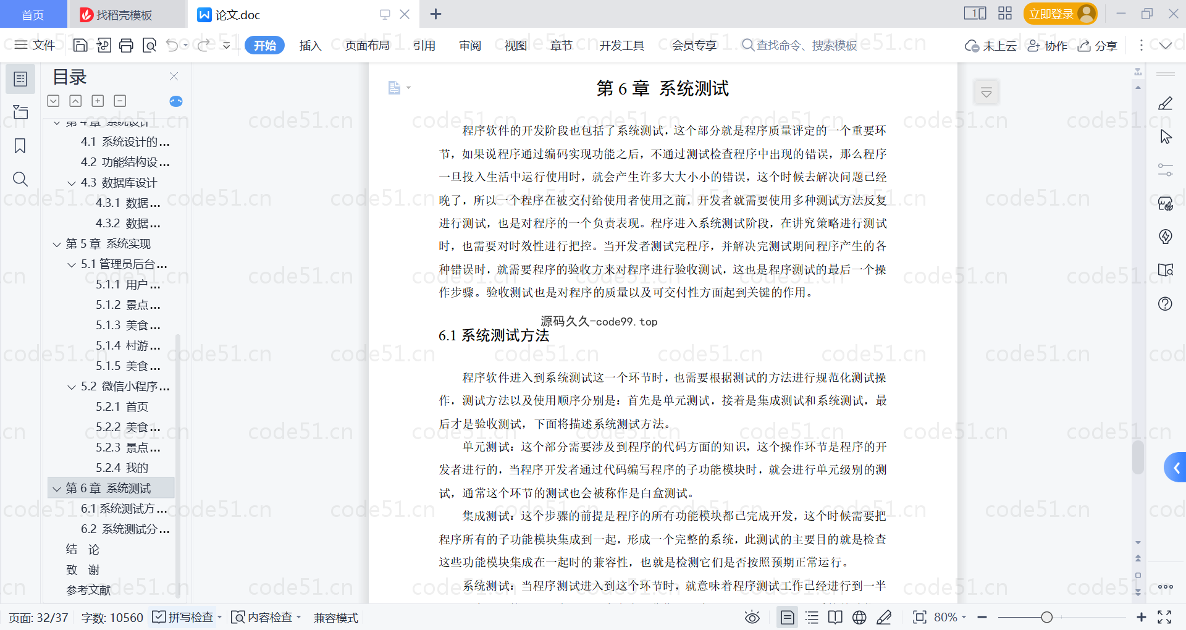
Task: Switch to the 视图 ribbon tab
Action: (516, 45)
